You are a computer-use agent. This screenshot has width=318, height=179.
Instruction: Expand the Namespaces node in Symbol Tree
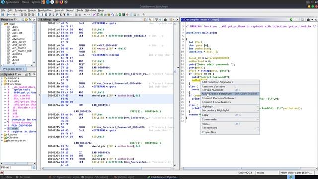[x=2, y=140]
